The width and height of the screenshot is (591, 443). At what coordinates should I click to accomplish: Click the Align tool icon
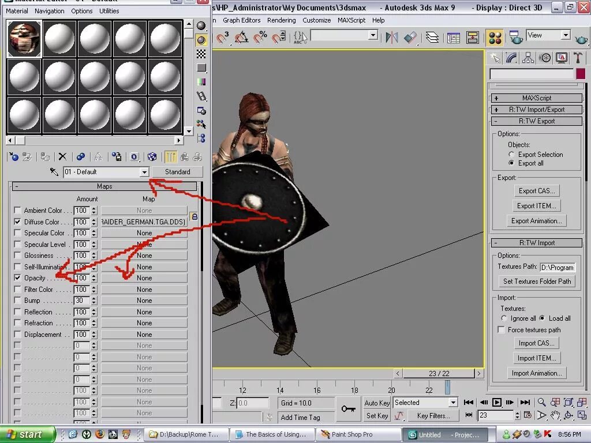[x=410, y=37]
